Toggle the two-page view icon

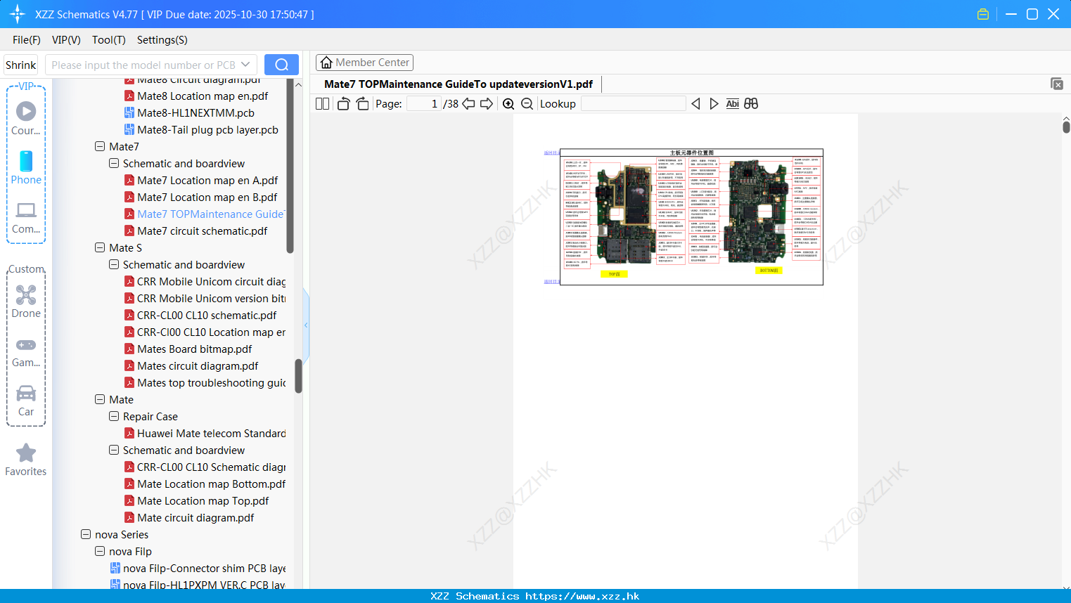pyautogui.click(x=322, y=104)
